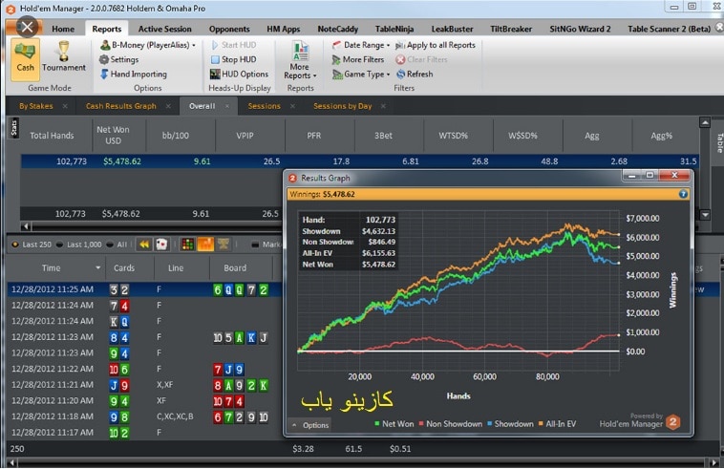Switch to Sessions by Day report tab
724x469 pixels.
click(343, 106)
